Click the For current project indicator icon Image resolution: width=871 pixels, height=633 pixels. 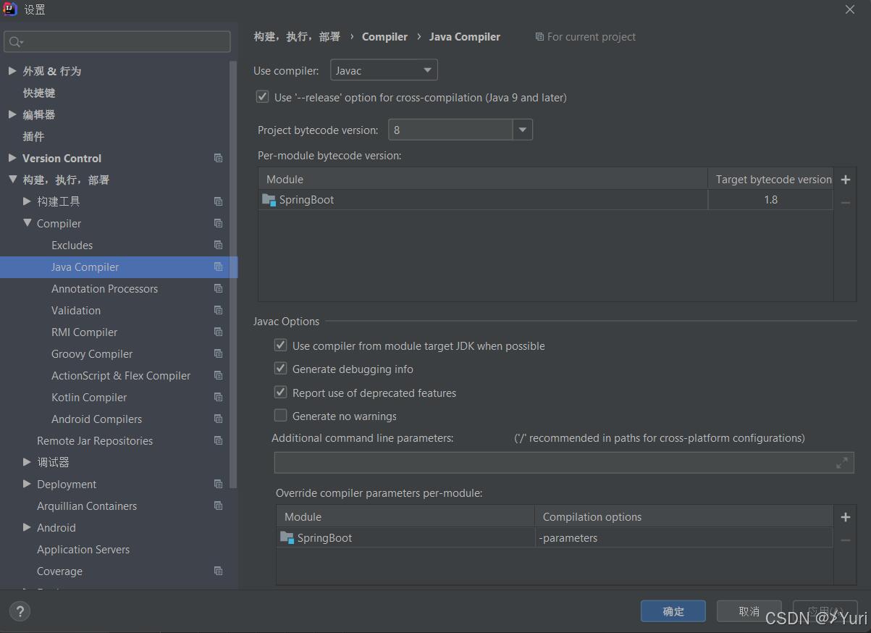coord(539,36)
